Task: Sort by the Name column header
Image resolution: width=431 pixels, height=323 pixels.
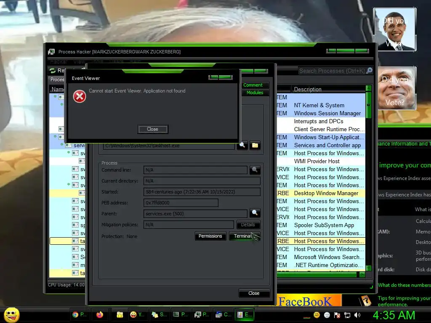Action: point(58,89)
